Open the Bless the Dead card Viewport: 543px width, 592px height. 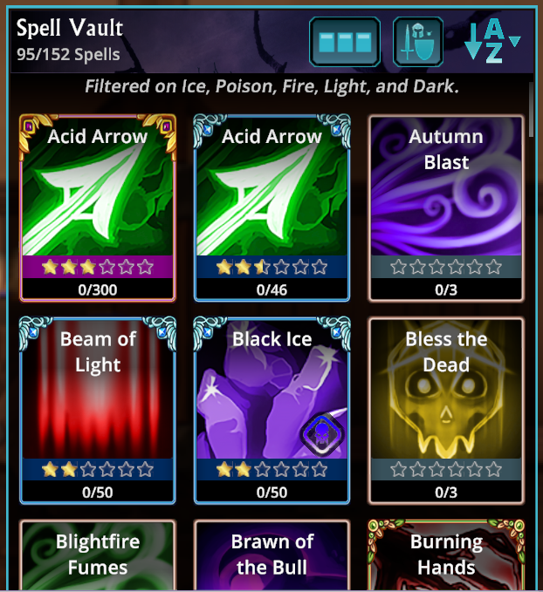(x=446, y=412)
